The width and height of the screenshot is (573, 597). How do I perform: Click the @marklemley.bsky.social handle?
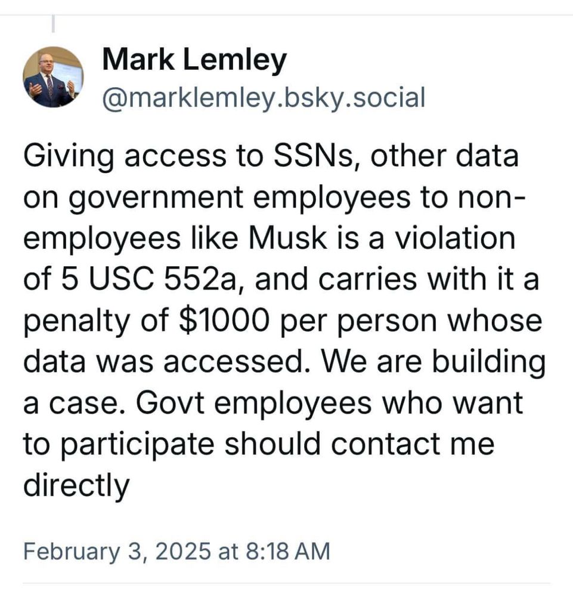tap(264, 97)
